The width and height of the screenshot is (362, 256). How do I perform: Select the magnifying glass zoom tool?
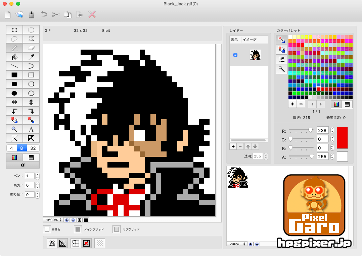(14, 129)
